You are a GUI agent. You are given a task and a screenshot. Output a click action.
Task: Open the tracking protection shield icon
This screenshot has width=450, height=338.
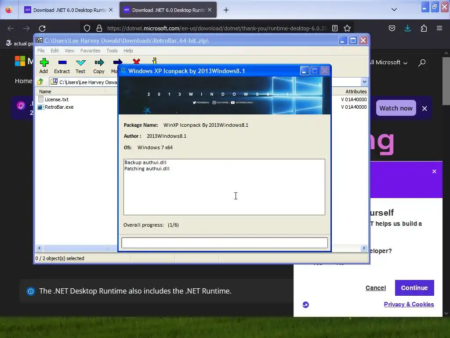87,28
